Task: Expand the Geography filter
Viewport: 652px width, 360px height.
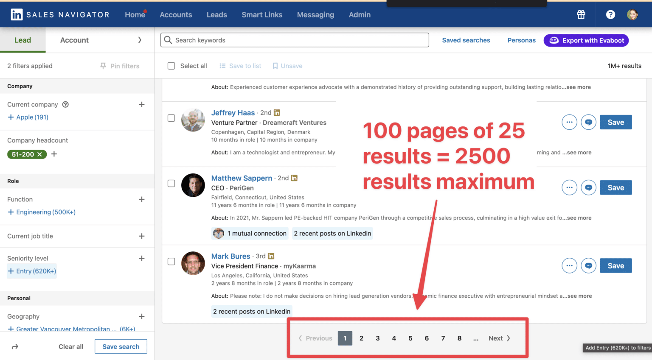Action: tap(142, 316)
